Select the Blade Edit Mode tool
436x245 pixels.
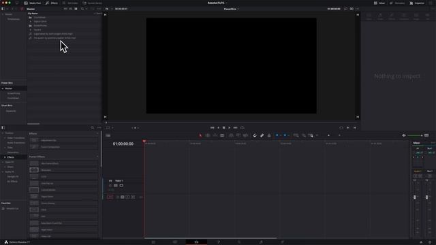(x=222, y=135)
